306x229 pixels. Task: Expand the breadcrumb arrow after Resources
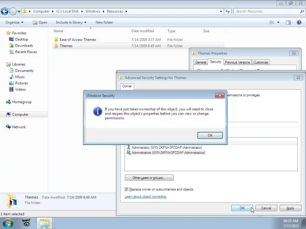click(x=126, y=12)
